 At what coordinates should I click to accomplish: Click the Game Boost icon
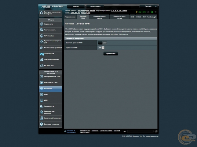(42, 54)
